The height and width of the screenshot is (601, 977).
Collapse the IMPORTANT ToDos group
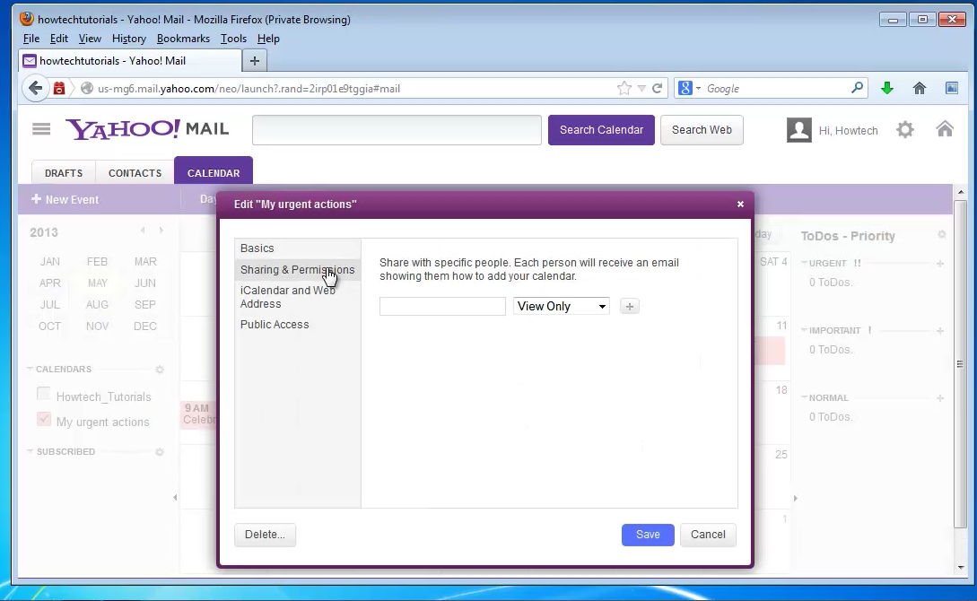805,330
